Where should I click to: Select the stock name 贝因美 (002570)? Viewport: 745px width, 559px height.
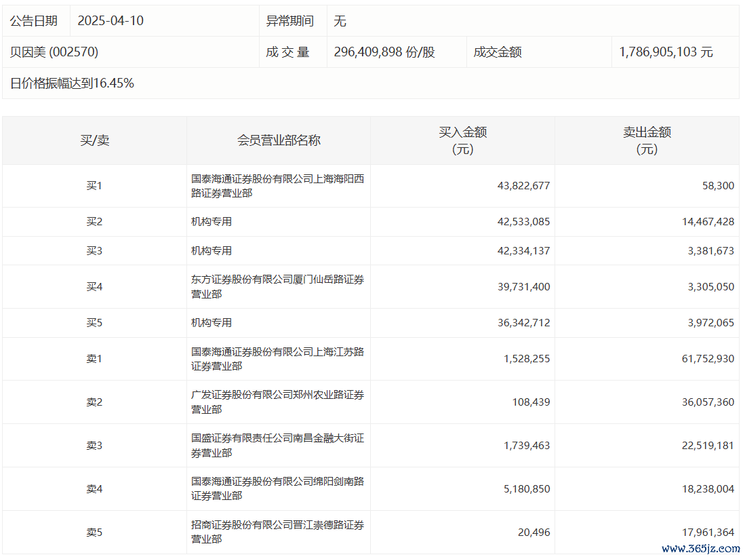click(54, 52)
